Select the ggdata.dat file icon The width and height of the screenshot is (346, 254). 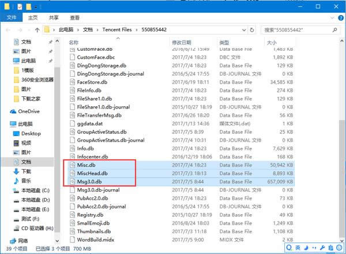72,123
